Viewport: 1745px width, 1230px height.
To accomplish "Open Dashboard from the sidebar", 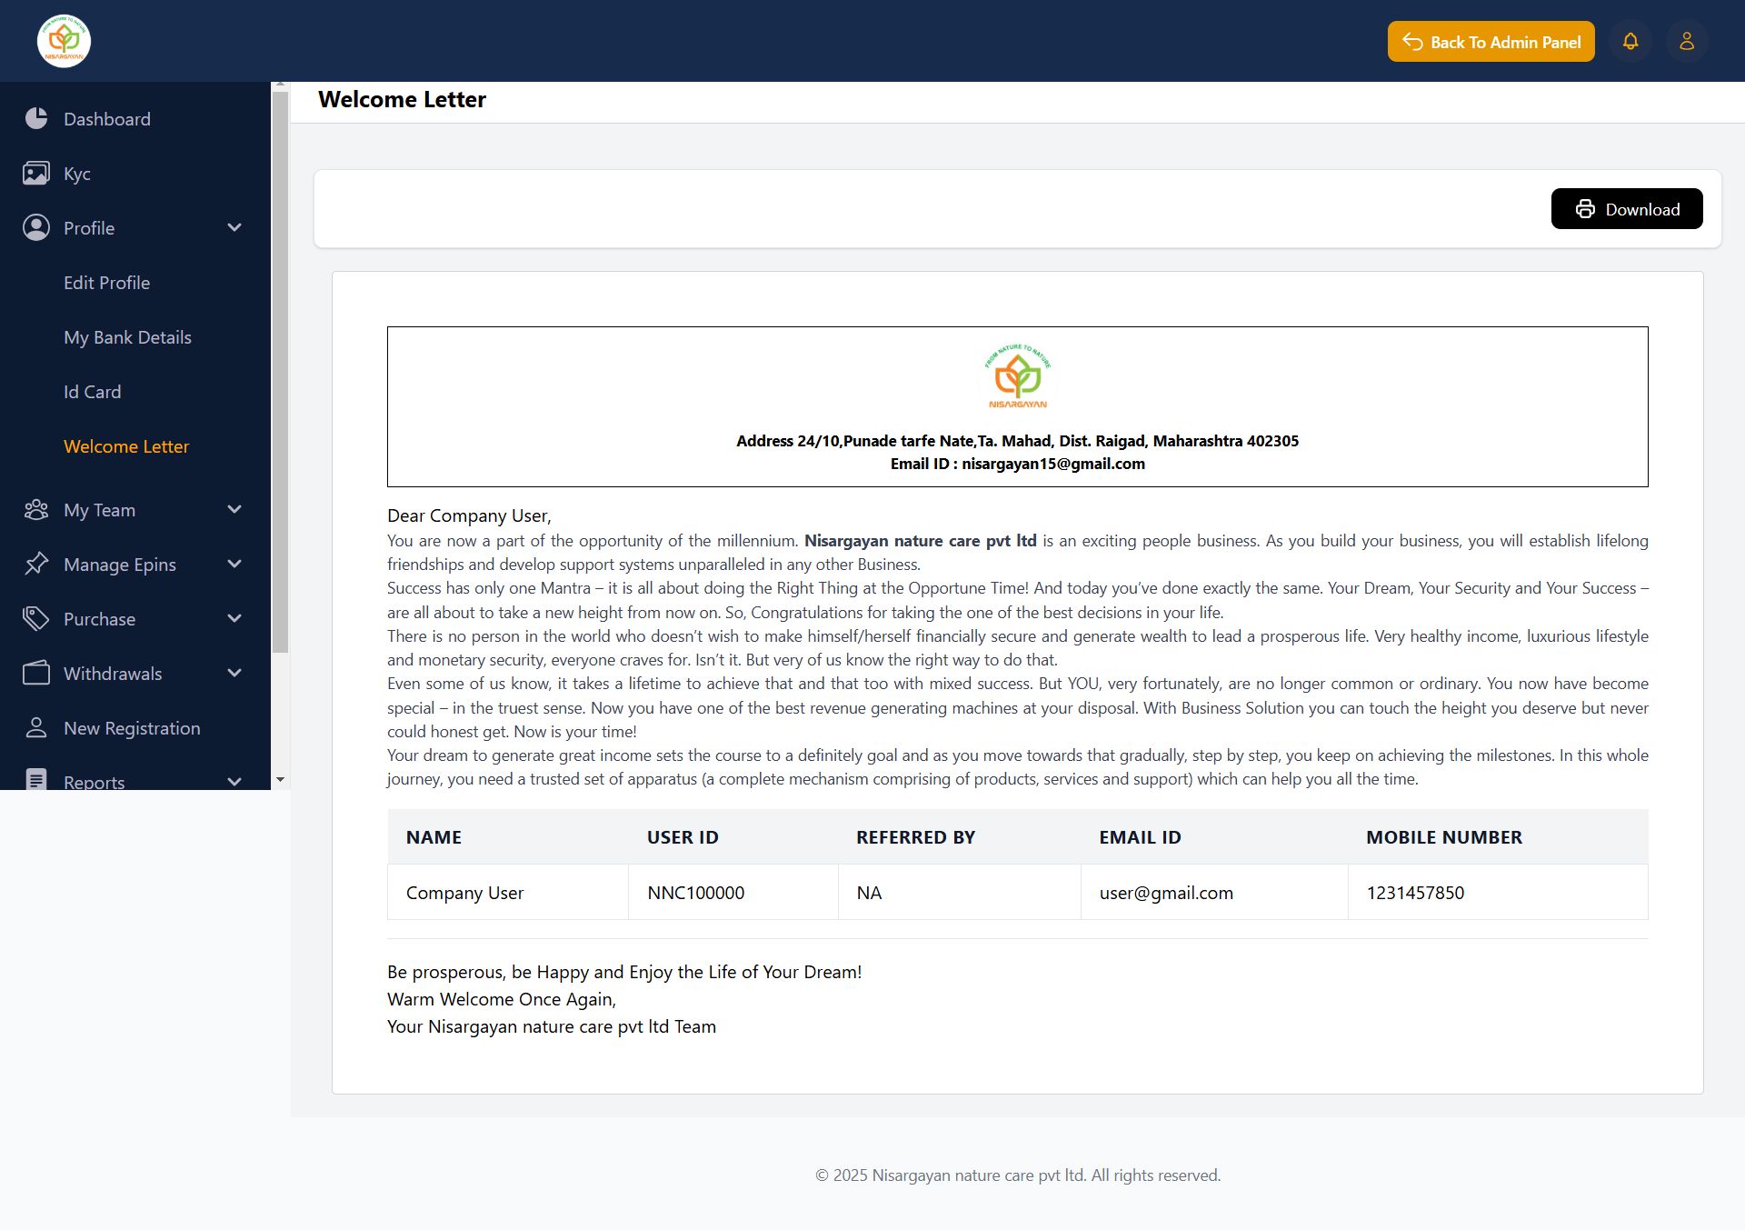I will tap(107, 119).
